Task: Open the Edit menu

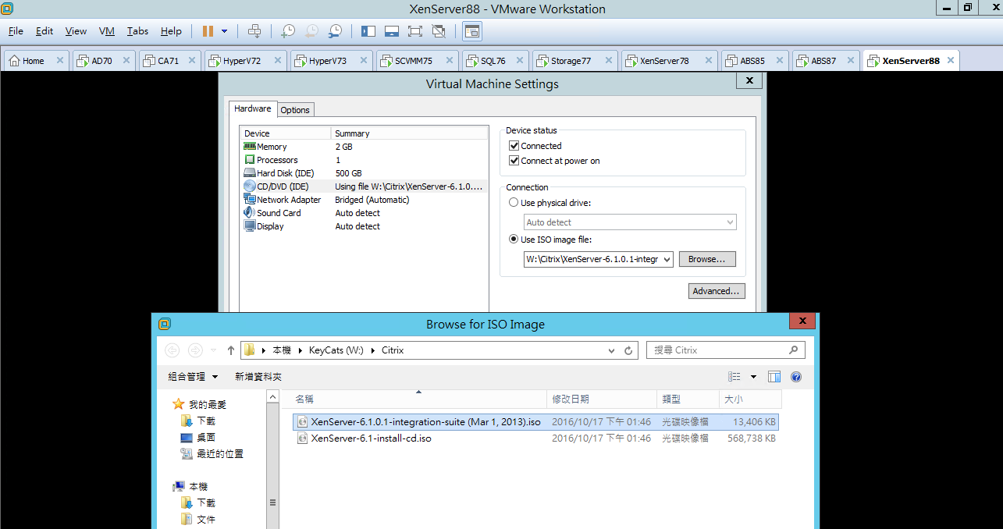Action: coord(44,31)
